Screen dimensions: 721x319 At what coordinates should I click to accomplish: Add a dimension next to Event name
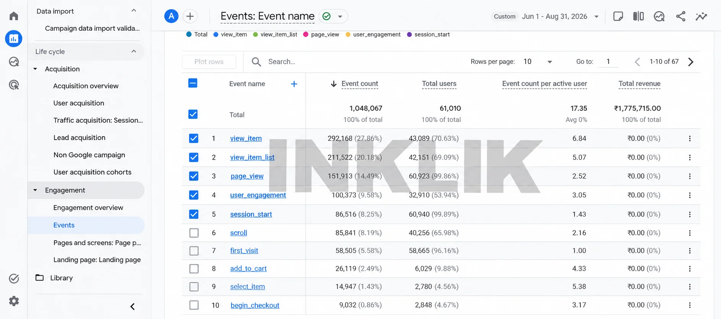294,84
